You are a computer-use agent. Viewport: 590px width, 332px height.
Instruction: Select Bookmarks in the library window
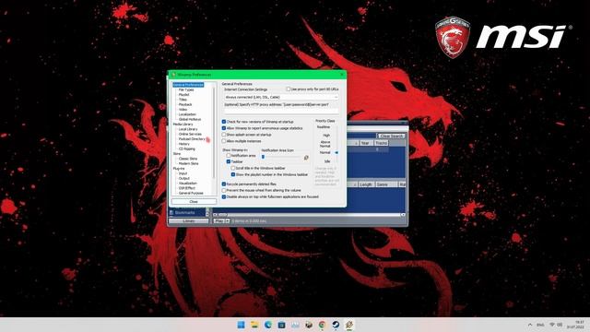tap(184, 213)
